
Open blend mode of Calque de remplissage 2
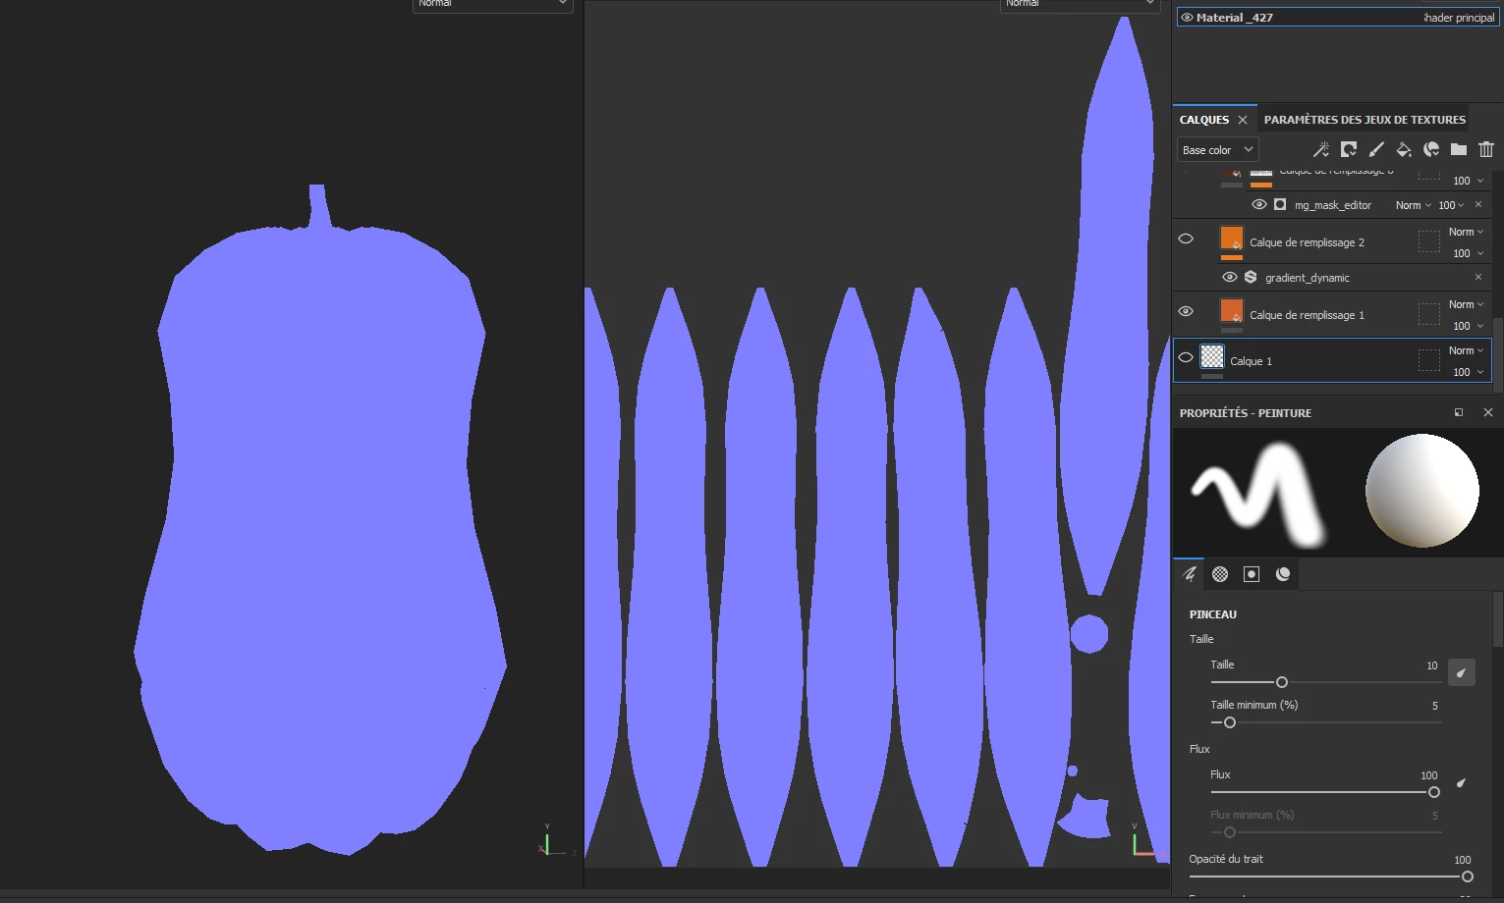(1466, 232)
